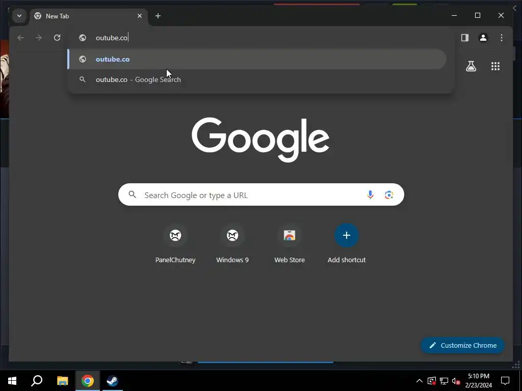Image resolution: width=522 pixels, height=391 pixels.
Task: Toggle the Chrome side panel icon
Action: pyautogui.click(x=465, y=38)
